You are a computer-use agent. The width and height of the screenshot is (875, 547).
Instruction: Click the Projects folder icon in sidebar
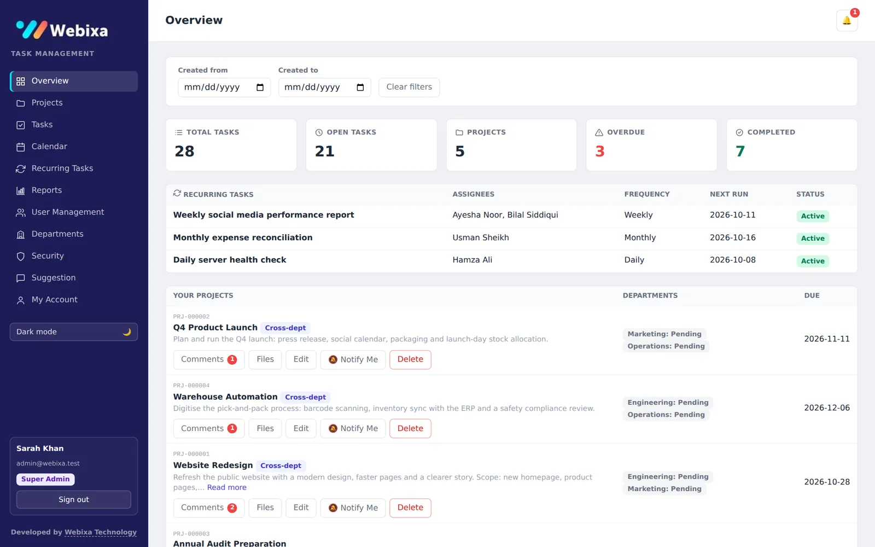coord(21,103)
